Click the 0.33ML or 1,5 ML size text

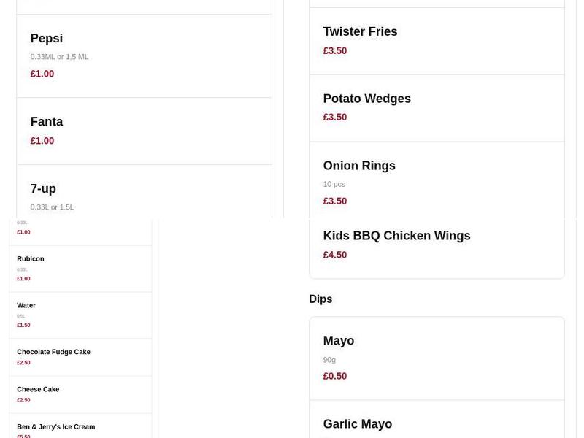(58, 56)
